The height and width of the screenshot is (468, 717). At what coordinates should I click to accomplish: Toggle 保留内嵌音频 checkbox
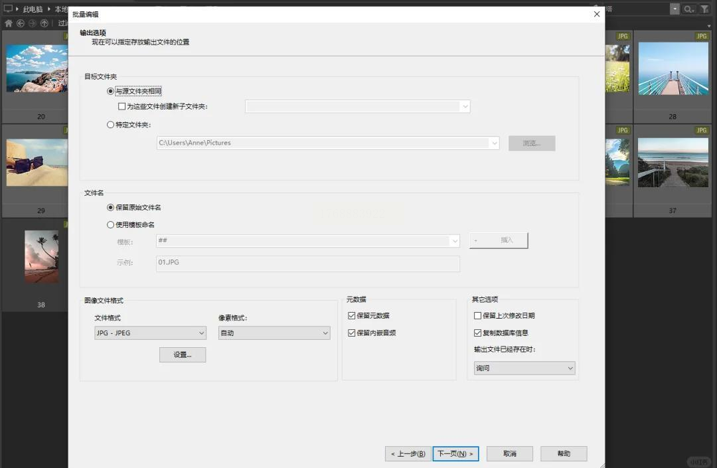352,333
